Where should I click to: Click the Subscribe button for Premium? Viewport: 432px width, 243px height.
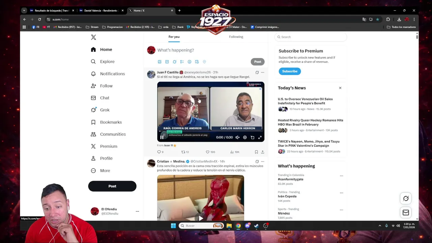[290, 71]
